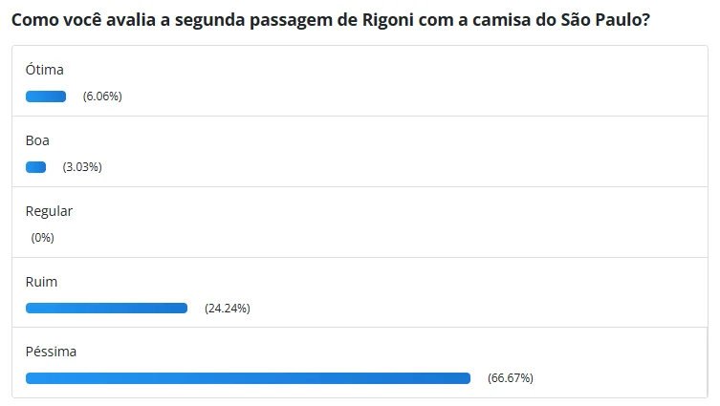The width and height of the screenshot is (720, 406).
Task: Select the Péssima poll option label
Action: pos(51,352)
